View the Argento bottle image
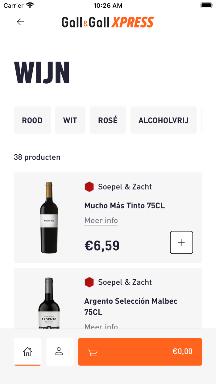Image resolution: width=216 pixels, height=384 pixels. (x=49, y=303)
